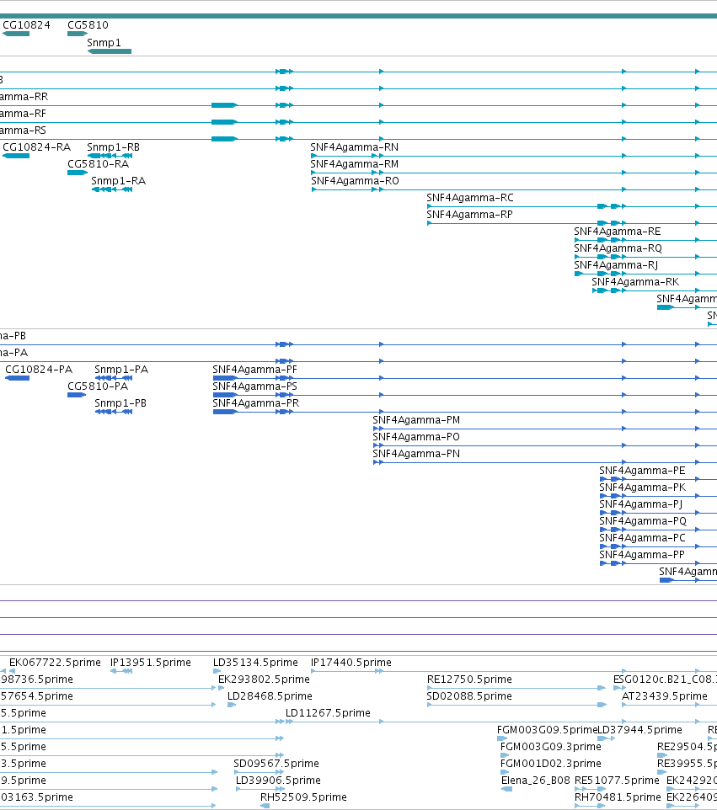
Task: Select the SNF4Agamma-RC transcript label
Action: point(470,198)
